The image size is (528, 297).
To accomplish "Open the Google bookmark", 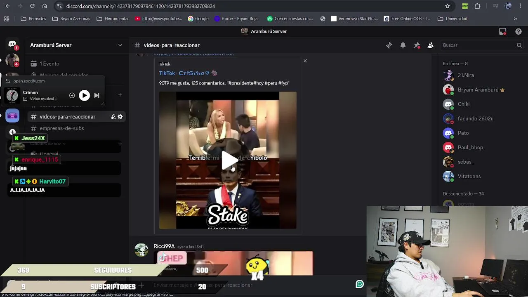I will (x=198, y=19).
